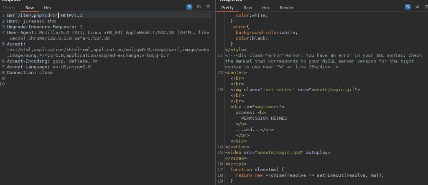Toggle show non-printable characters (\n) in Request
The width and height of the screenshot is (428, 185).
[x=199, y=7]
